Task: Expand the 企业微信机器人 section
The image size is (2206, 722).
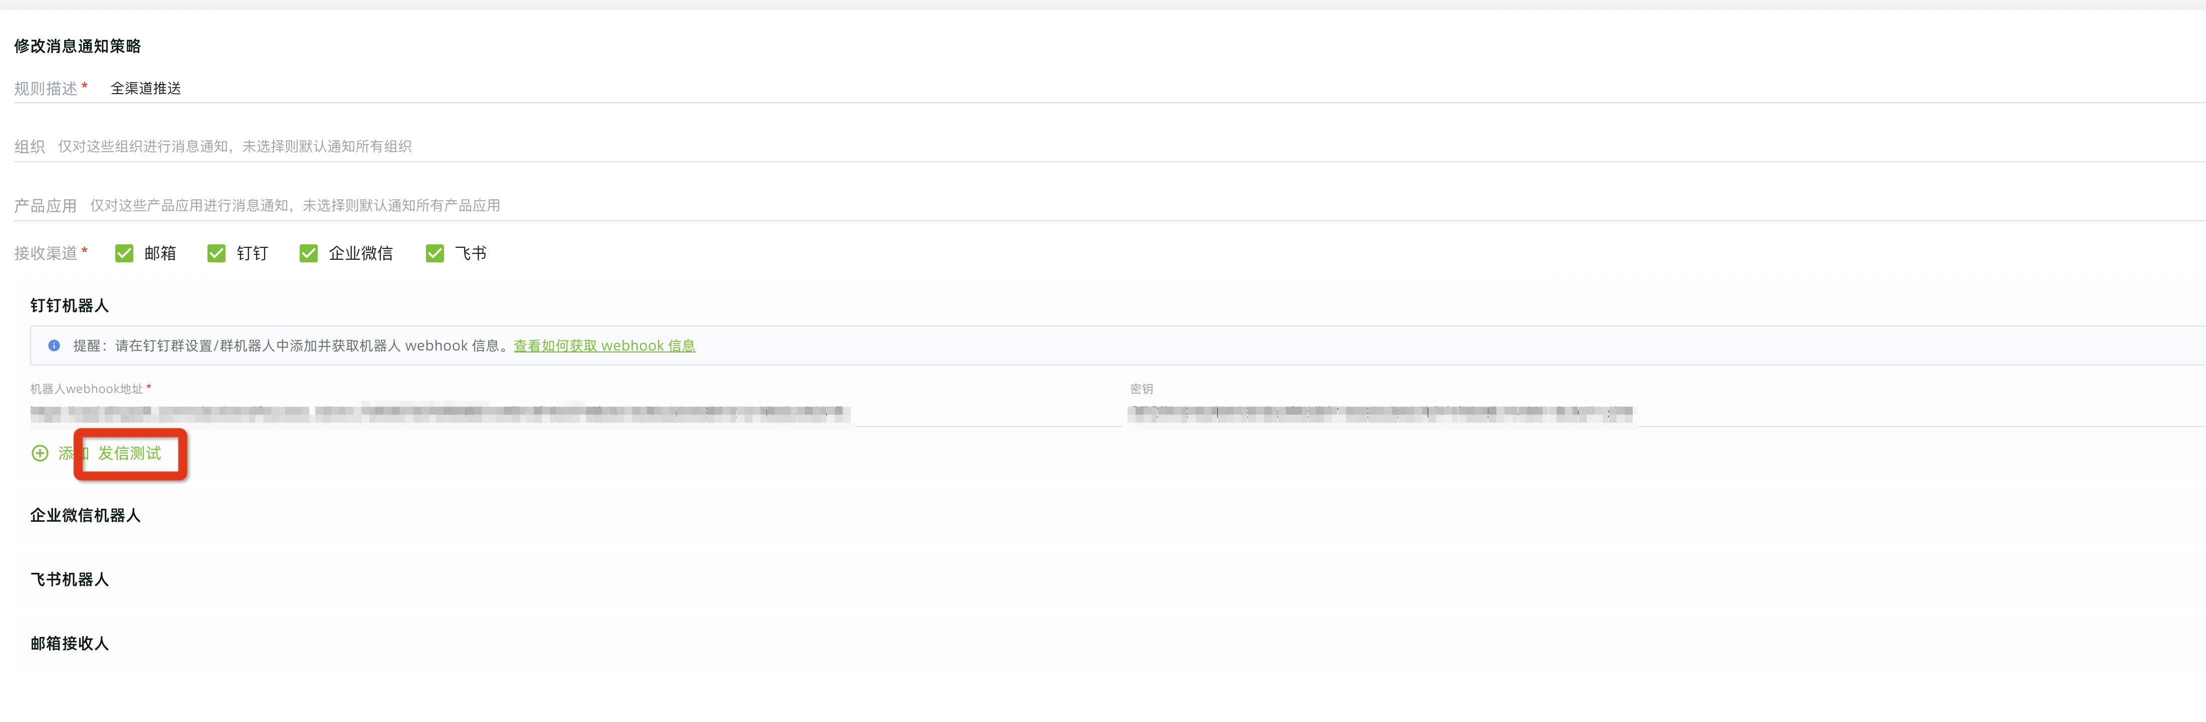Action: (1110, 515)
